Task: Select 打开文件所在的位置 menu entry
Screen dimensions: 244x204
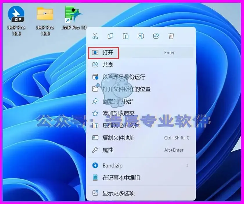Action: point(141,89)
